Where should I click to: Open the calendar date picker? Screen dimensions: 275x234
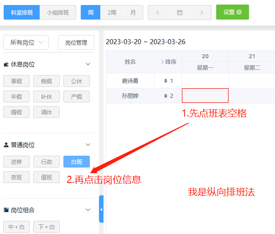click(x=179, y=12)
